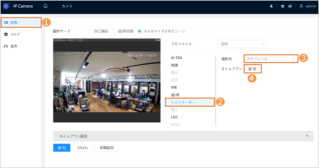Screen dimensions: 319x168
Task: Click the 初期設定 default button
Action: [x=107, y=148]
